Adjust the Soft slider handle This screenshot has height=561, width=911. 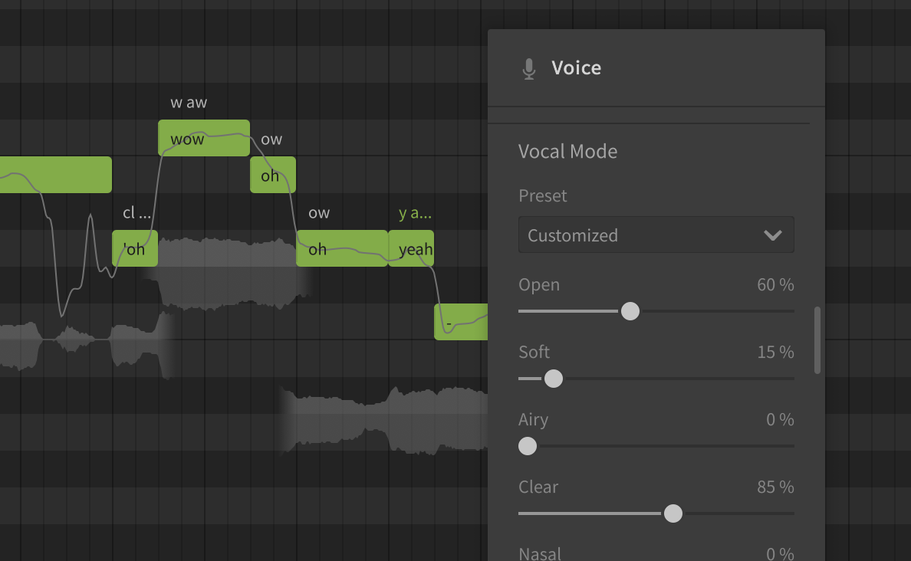553,379
